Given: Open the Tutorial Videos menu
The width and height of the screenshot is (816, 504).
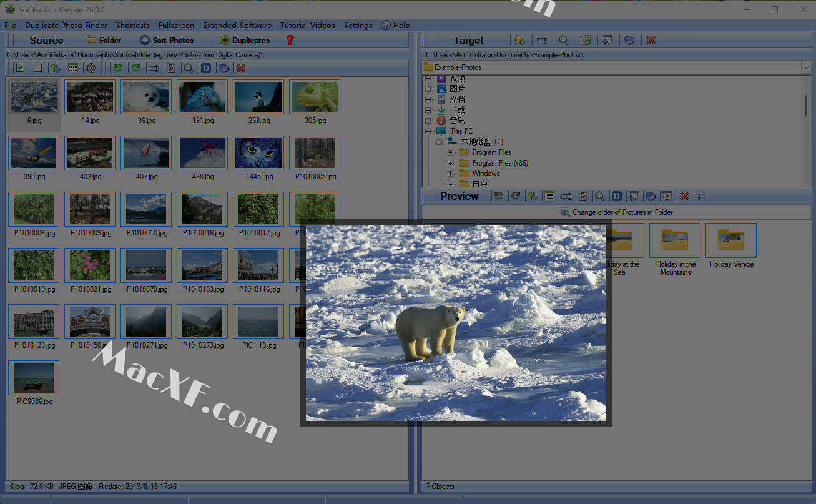Looking at the screenshot, I should (x=307, y=26).
